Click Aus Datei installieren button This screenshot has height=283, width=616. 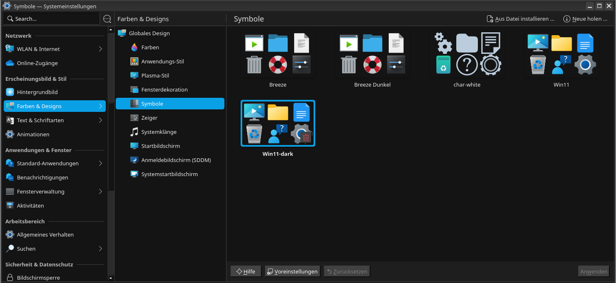coord(521,19)
